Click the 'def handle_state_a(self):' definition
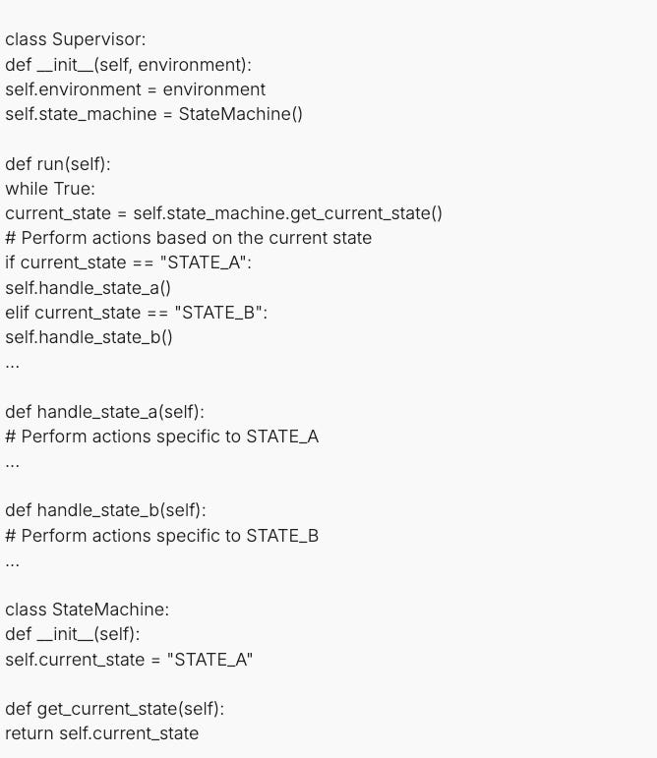Image resolution: width=657 pixels, height=758 pixels. tap(105, 412)
